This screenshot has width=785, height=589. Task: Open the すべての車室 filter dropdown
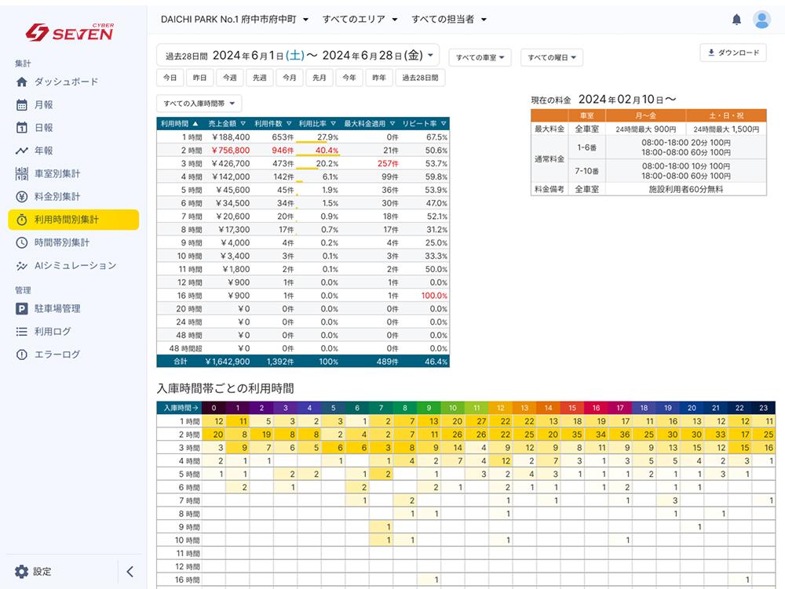pos(481,57)
